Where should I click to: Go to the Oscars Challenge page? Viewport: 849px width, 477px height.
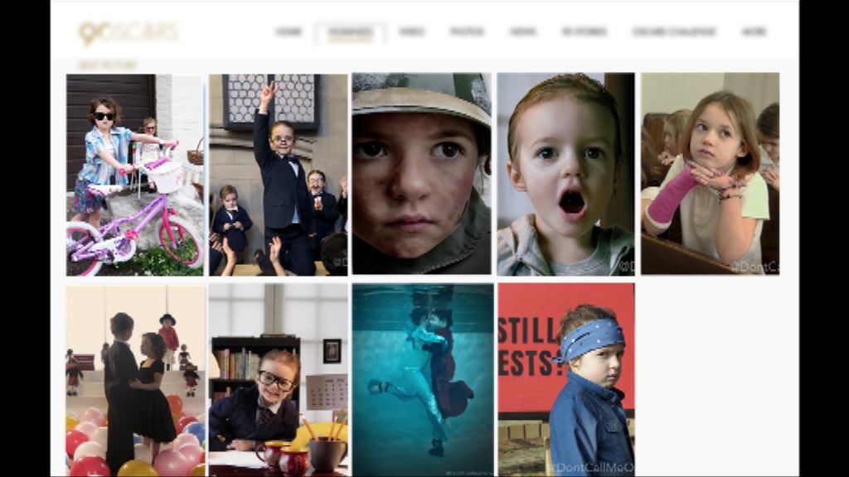[674, 32]
